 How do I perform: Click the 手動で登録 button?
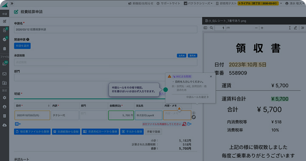(153, 132)
